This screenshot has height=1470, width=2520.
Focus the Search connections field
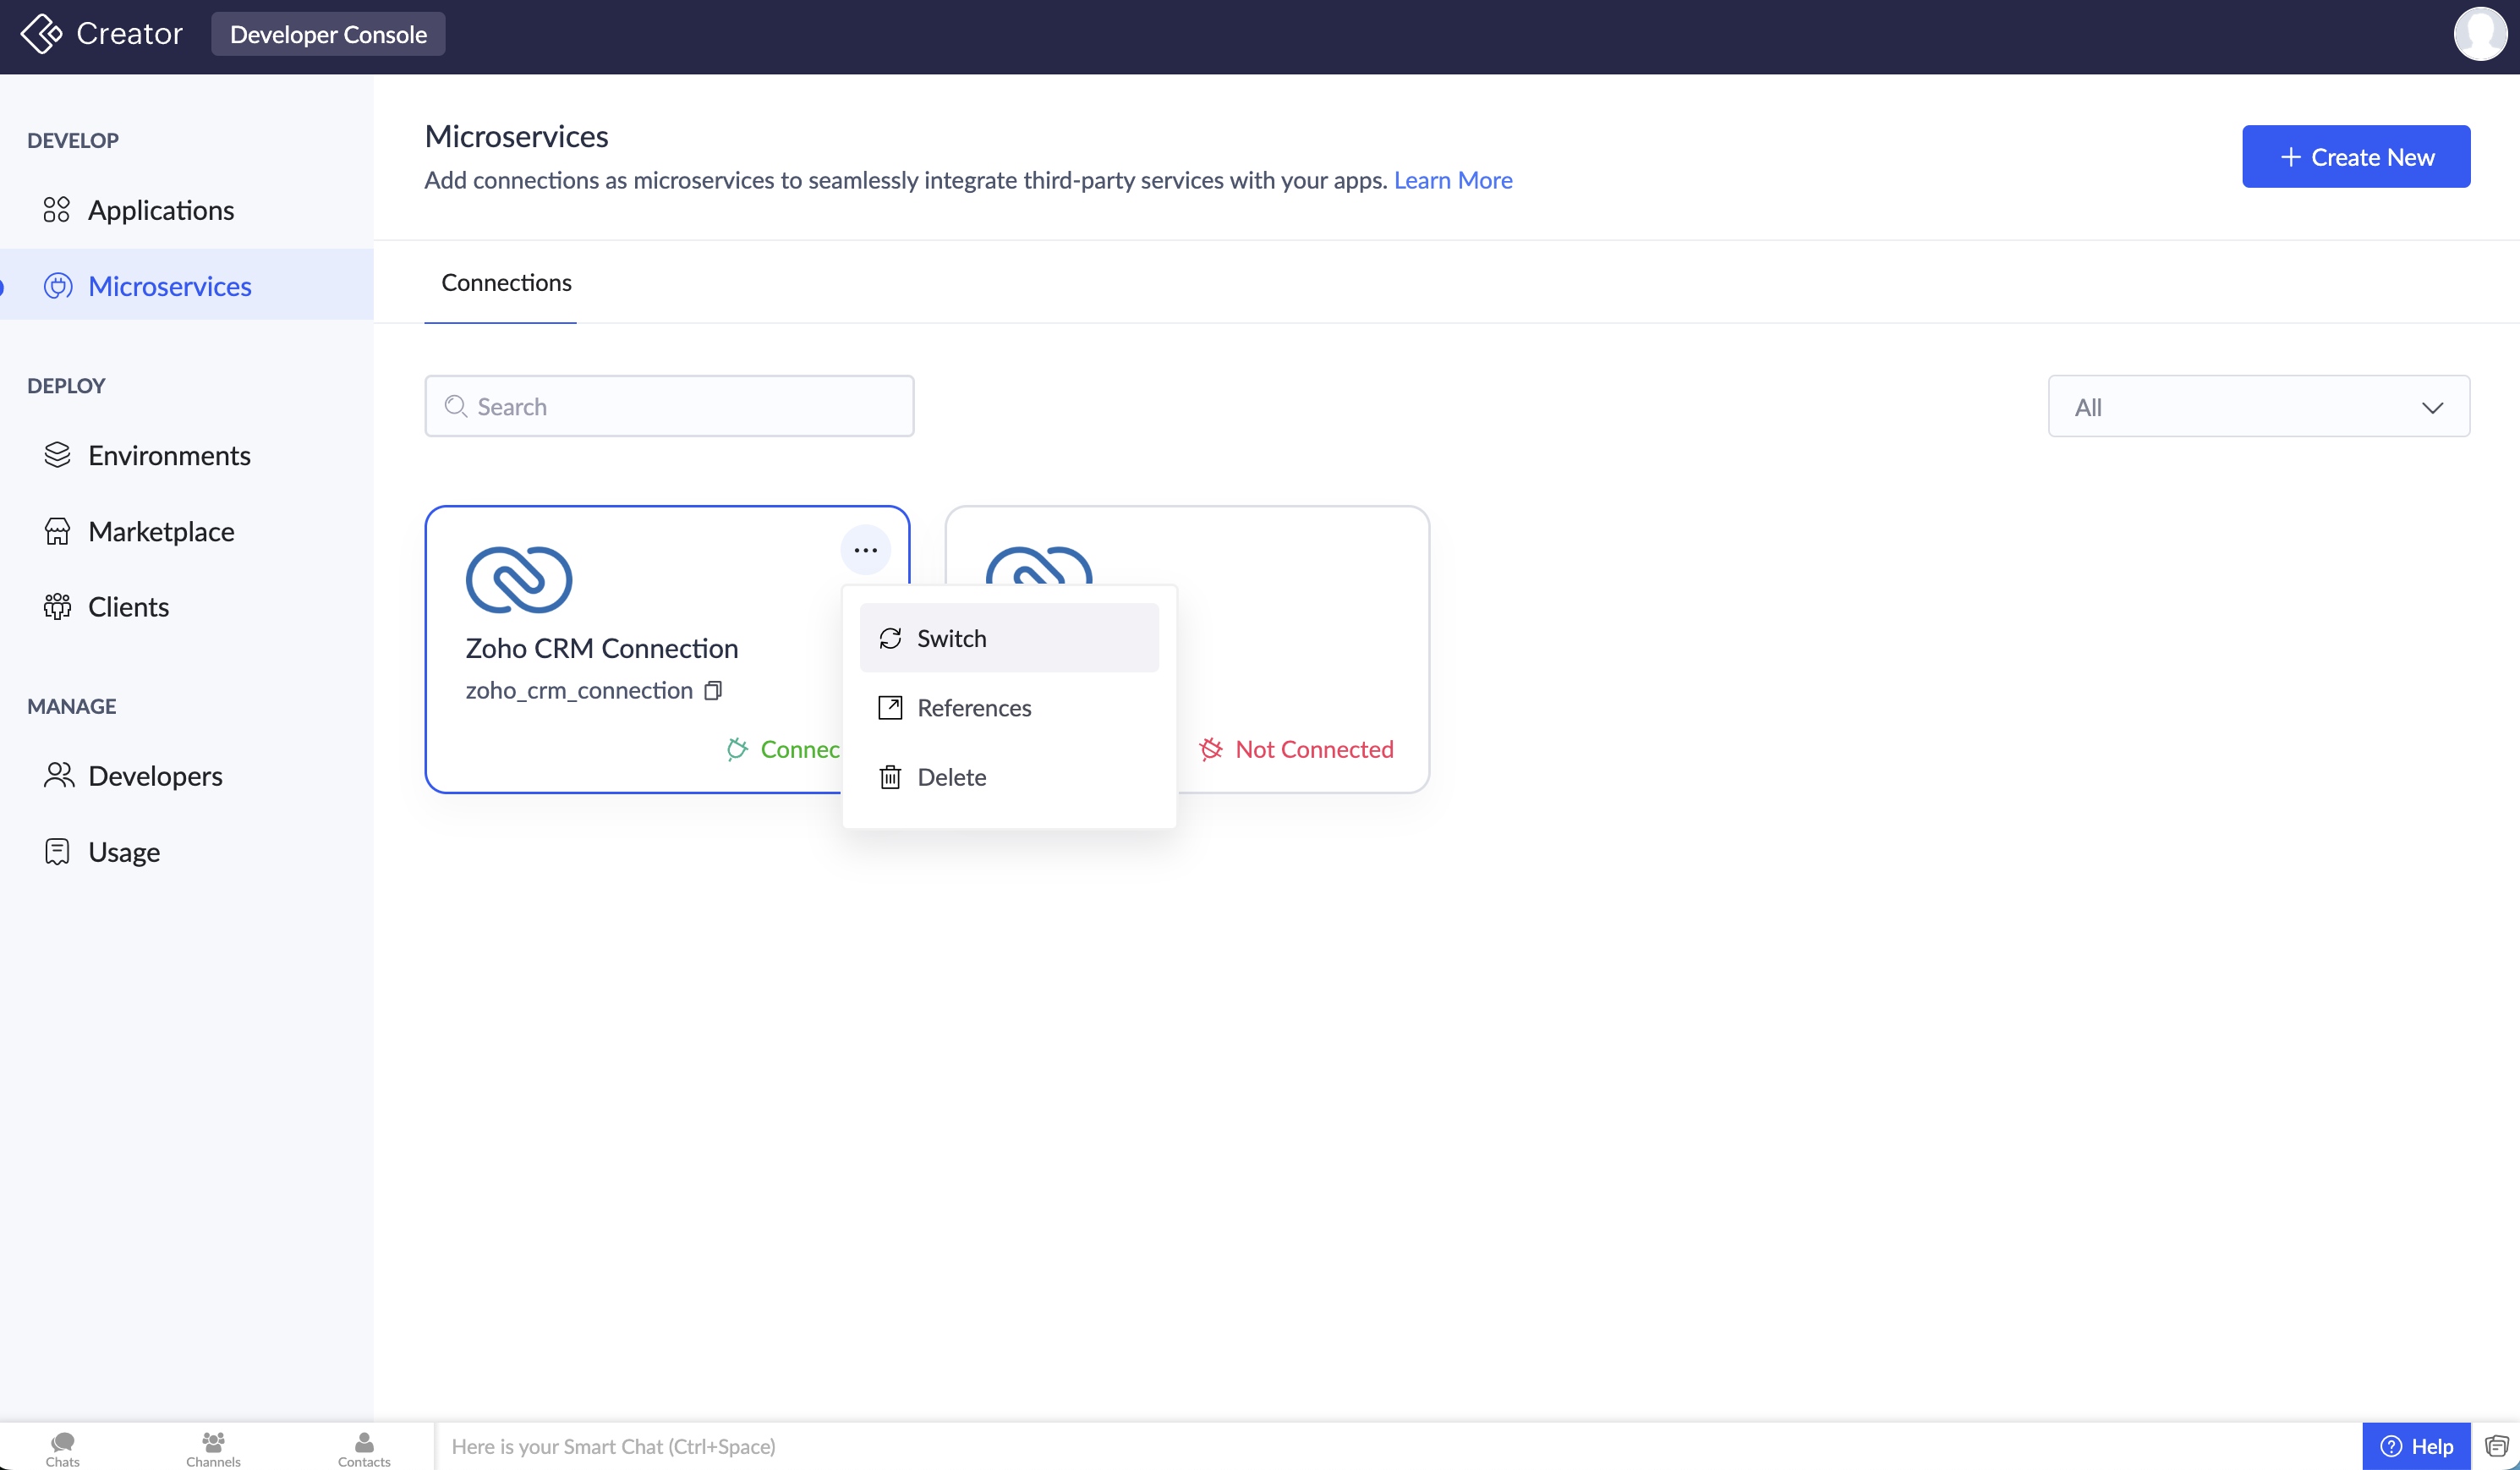(x=670, y=407)
